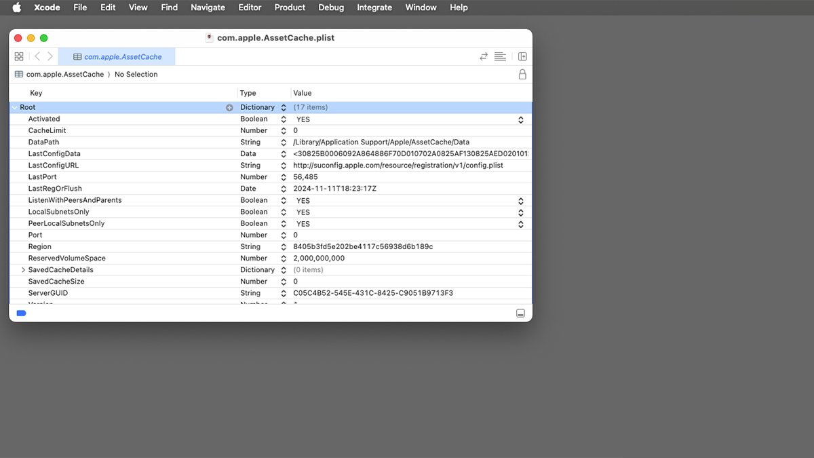Change the type stepper for LastConfigData

point(284,154)
